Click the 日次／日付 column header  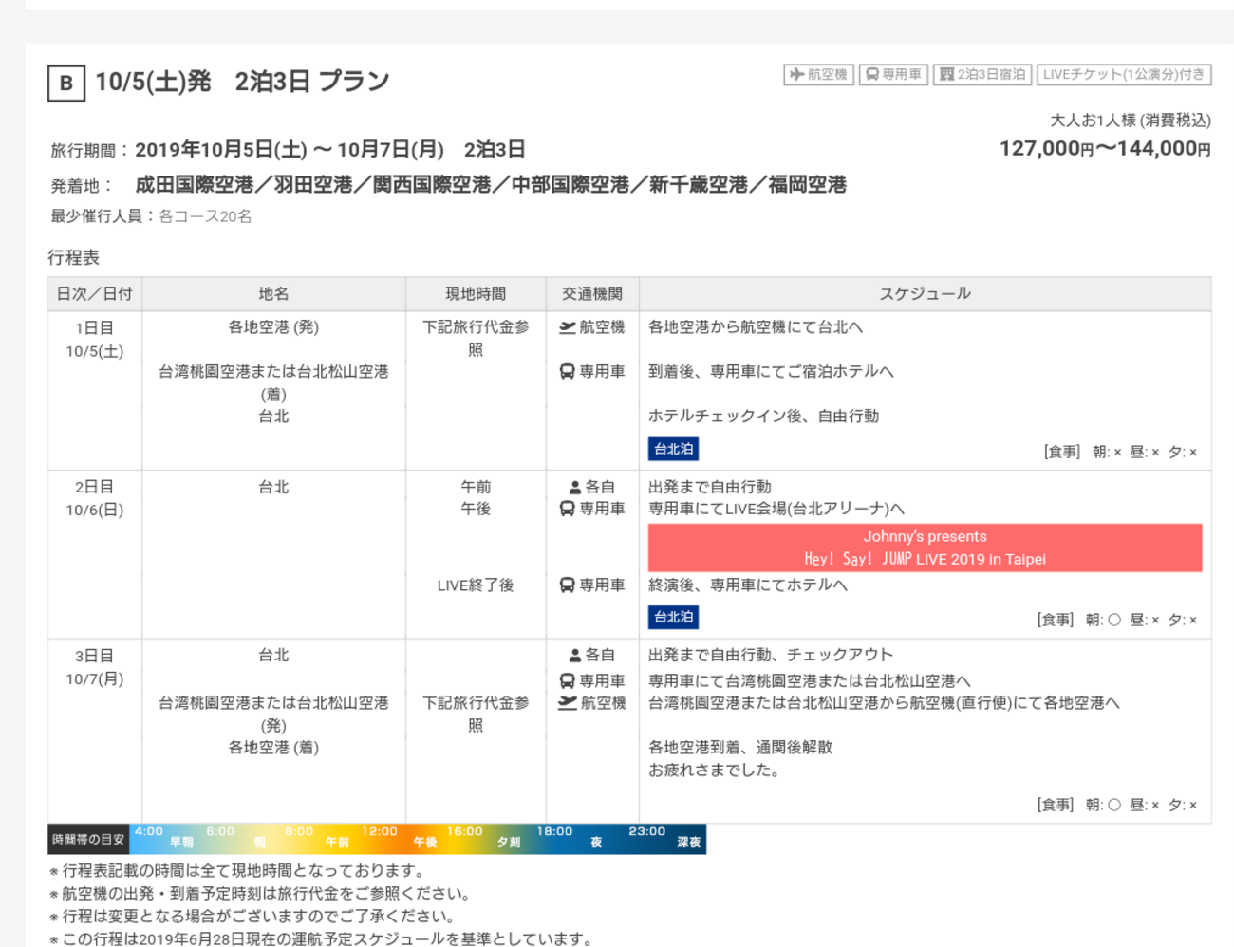pos(95,294)
